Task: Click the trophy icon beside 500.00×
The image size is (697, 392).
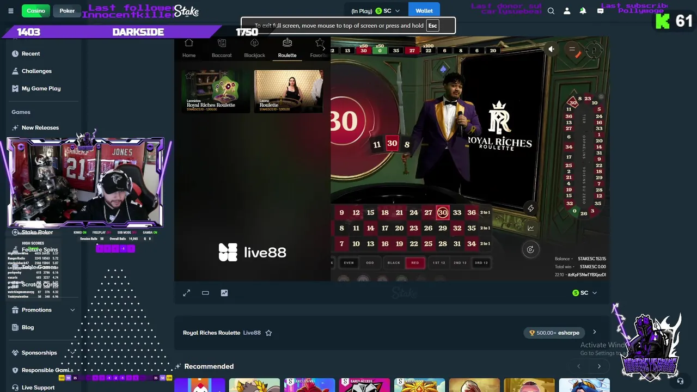Action: pyautogui.click(x=532, y=333)
